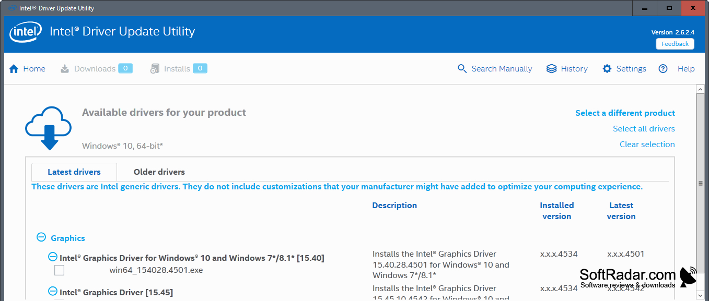The image size is (709, 301).
Task: Open Downloads via its download arrow icon
Action: (65, 69)
